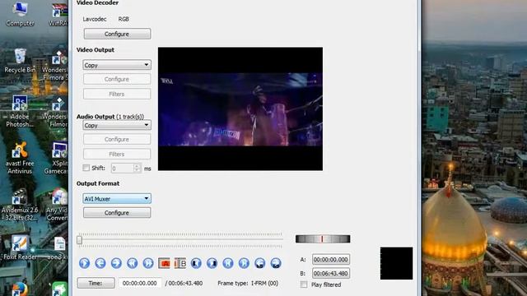Click the 'Frame type: I-FRM (00)' text
The height and width of the screenshot is (296, 527).
[x=248, y=283]
